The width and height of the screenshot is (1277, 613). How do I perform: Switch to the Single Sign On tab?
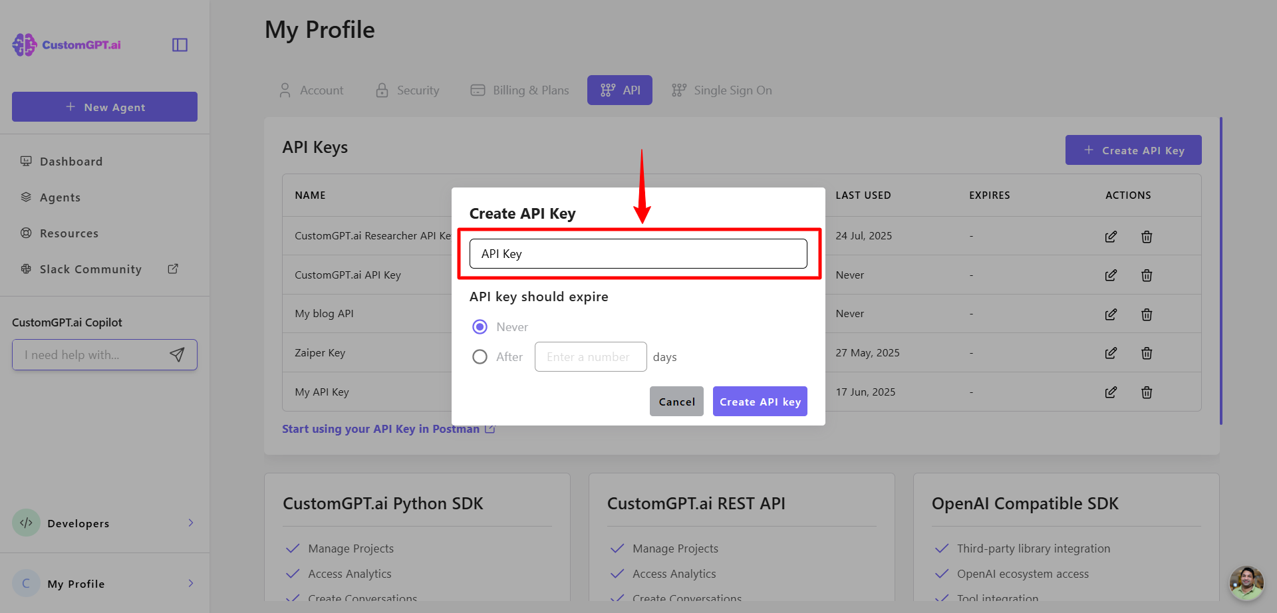[x=722, y=90]
